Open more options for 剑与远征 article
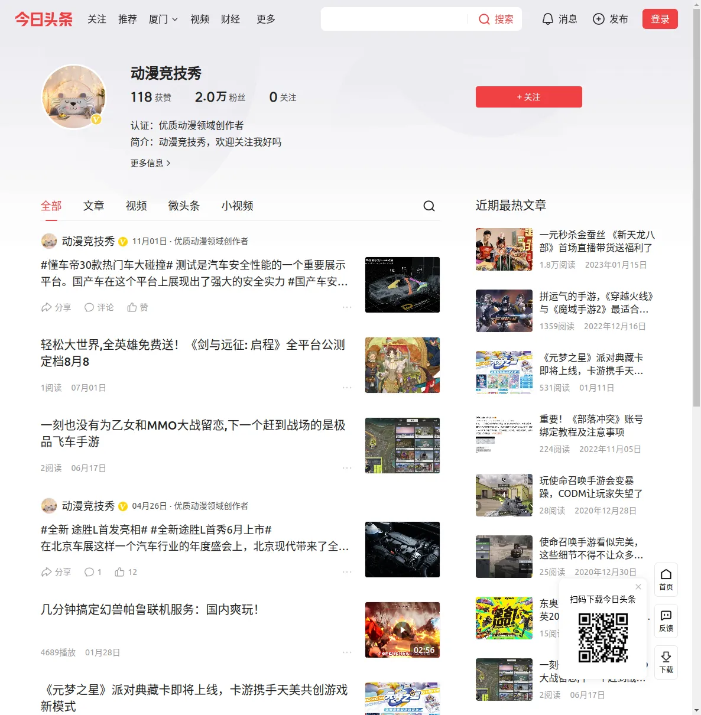 347,388
